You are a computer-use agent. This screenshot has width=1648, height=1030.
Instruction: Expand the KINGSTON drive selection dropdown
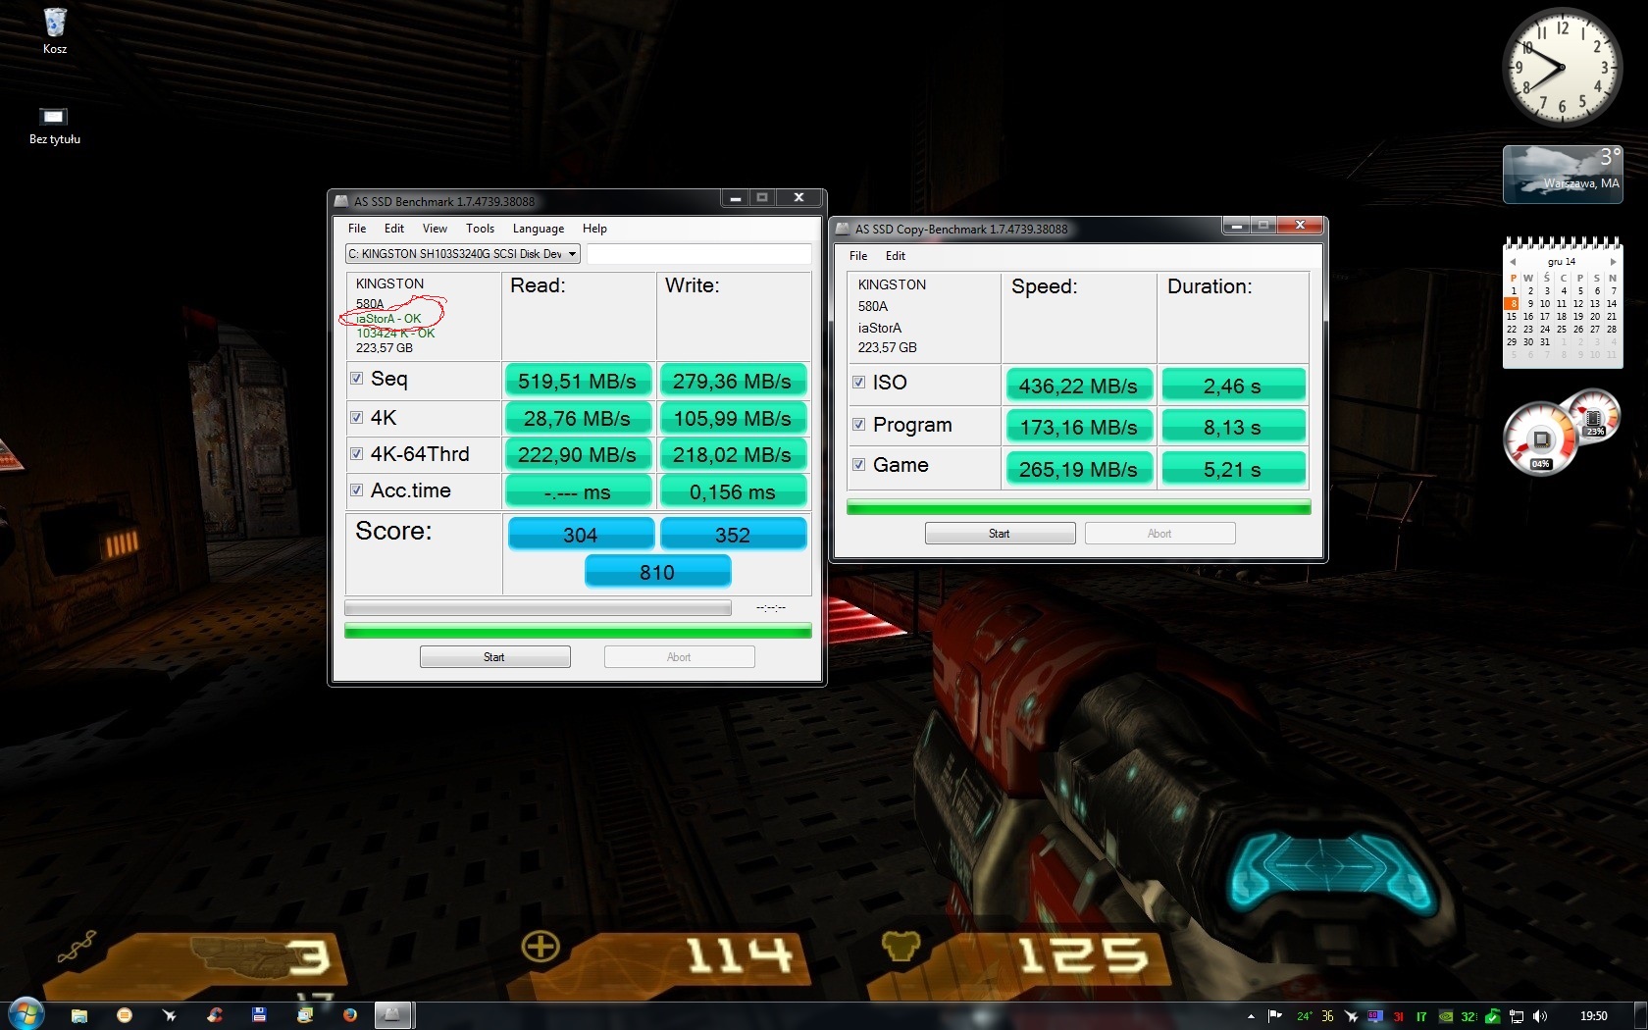(x=463, y=253)
